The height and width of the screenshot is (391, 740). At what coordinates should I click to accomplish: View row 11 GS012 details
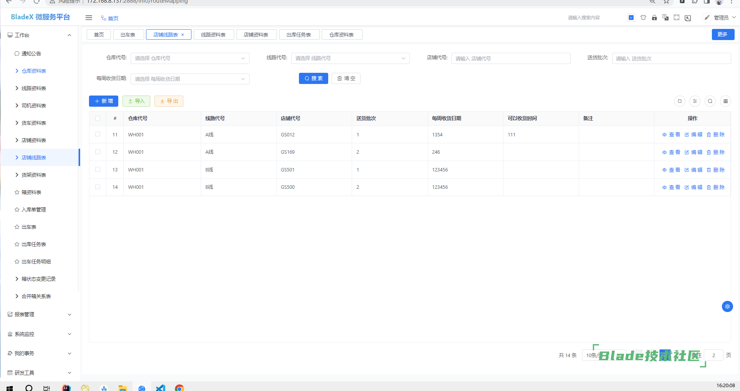coord(671,135)
